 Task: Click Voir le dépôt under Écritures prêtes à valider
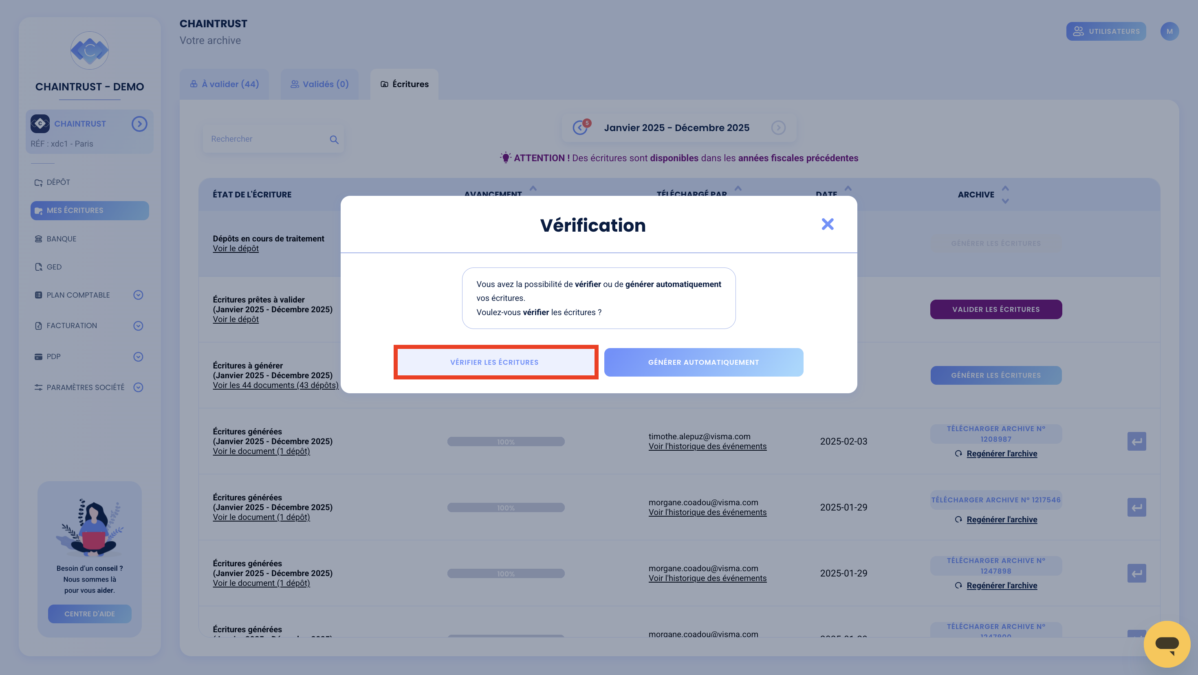coord(236,319)
